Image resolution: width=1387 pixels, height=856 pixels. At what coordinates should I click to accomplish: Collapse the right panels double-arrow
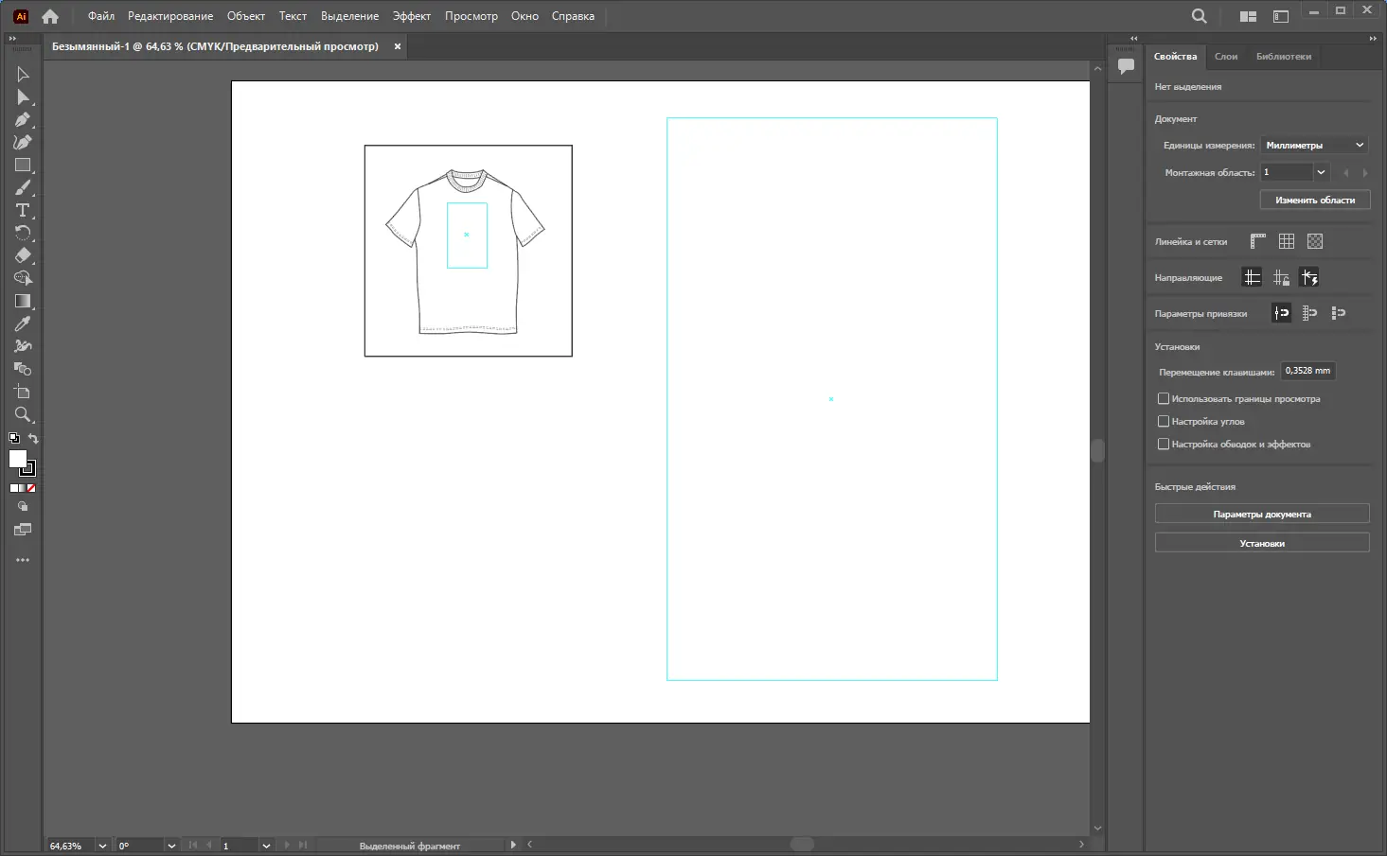tap(1373, 39)
